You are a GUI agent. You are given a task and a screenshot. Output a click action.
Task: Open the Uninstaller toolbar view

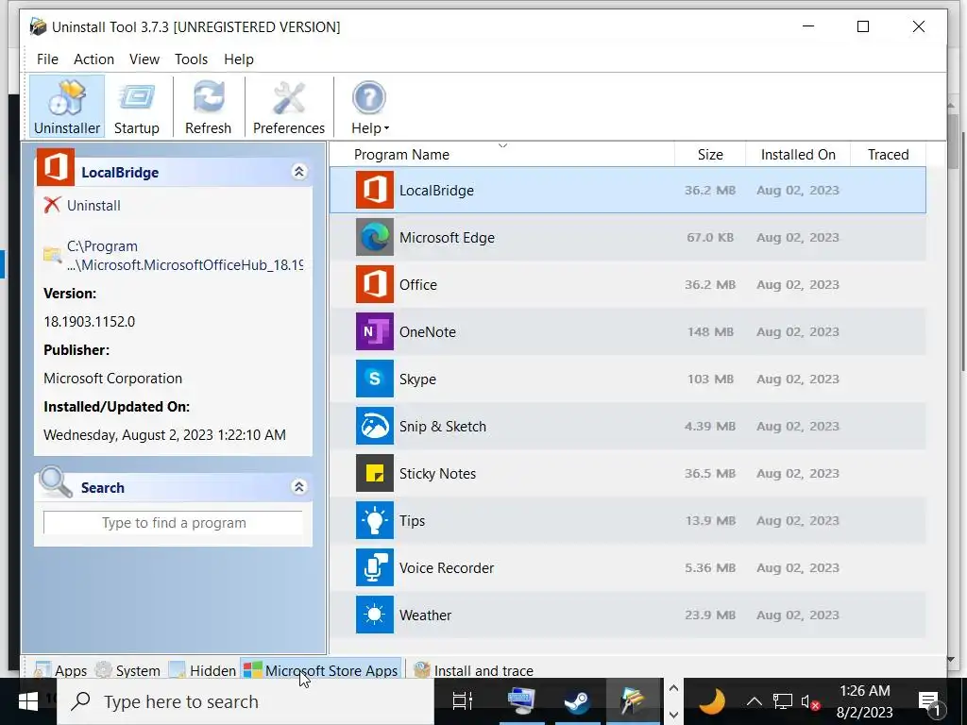(67, 106)
